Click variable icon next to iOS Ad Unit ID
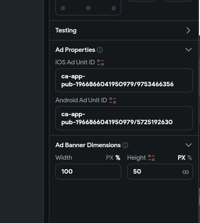This screenshot has width=200, height=223. pyautogui.click(x=100, y=62)
